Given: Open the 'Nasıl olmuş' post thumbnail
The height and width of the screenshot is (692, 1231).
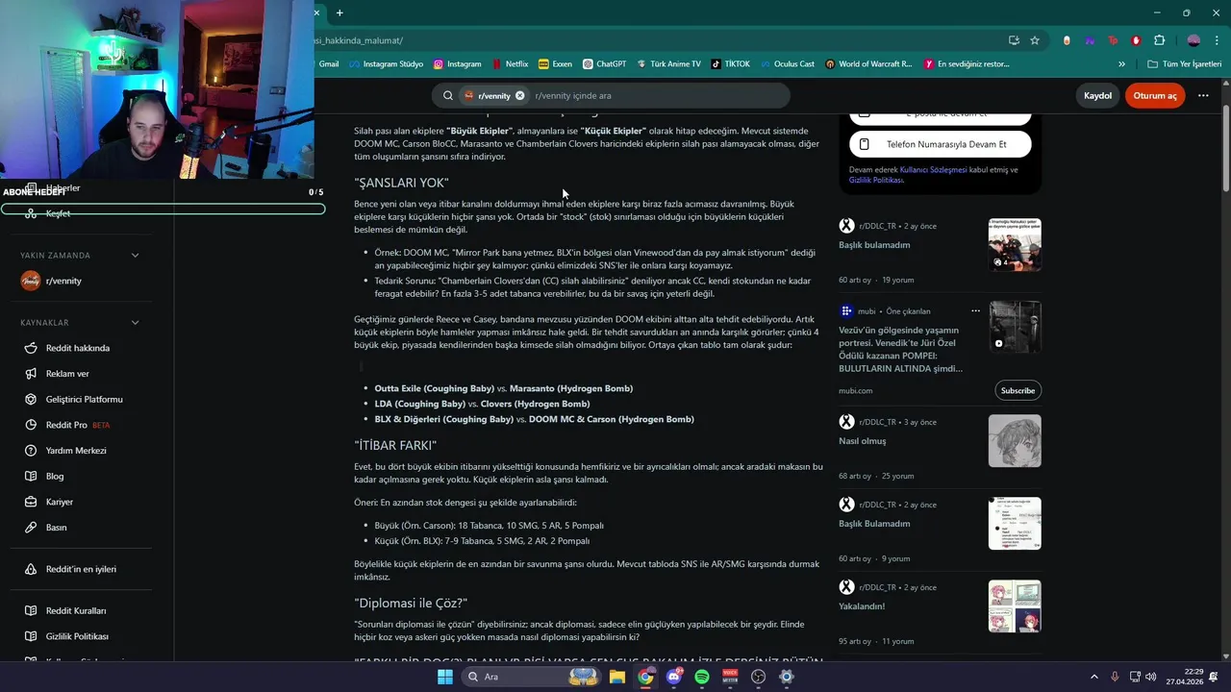Looking at the screenshot, I should point(1015,440).
